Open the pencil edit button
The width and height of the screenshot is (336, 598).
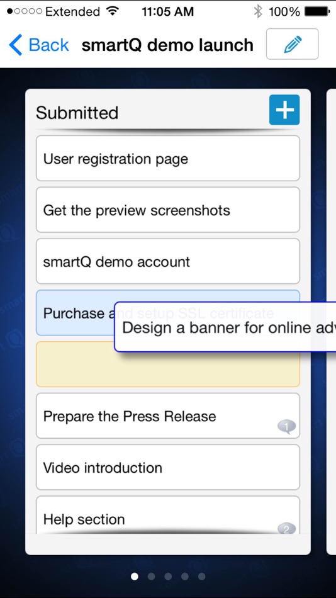click(x=292, y=44)
